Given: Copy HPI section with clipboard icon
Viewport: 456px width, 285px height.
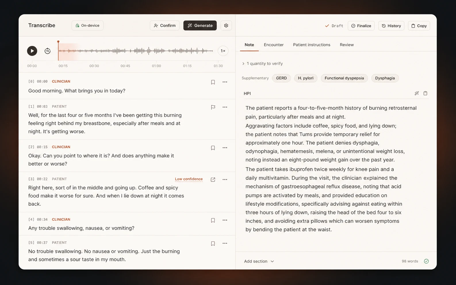Looking at the screenshot, I should 426,93.
